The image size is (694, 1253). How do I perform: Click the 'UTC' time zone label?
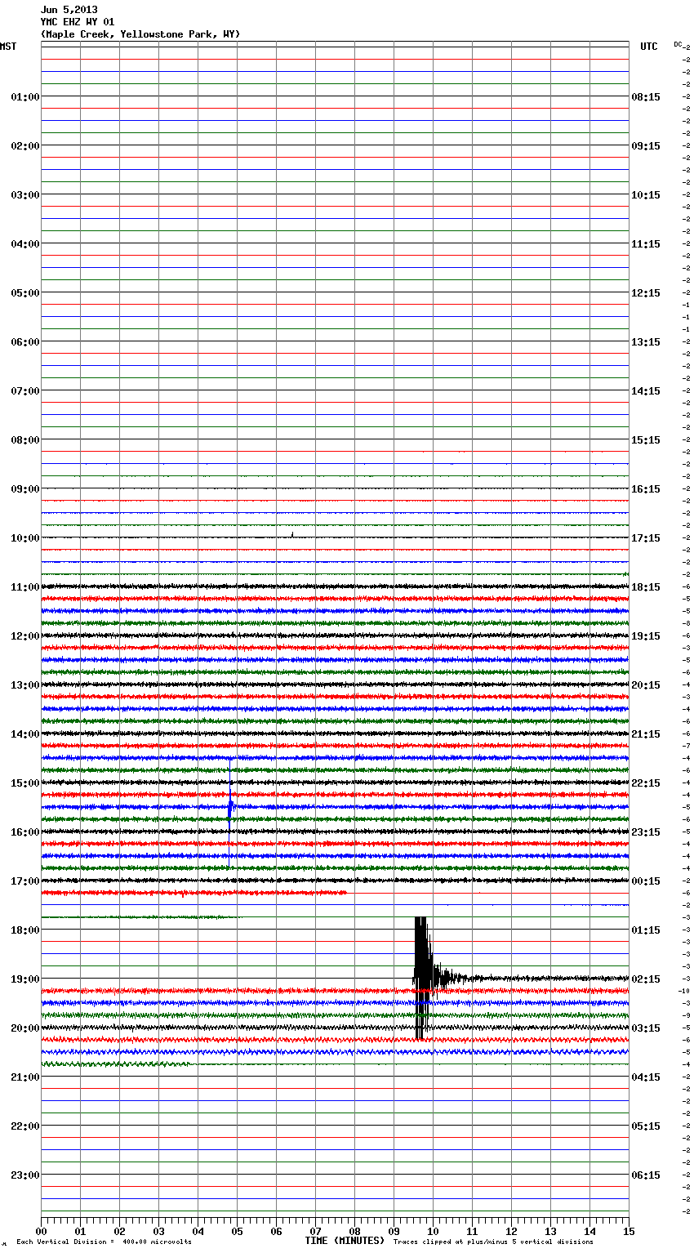point(648,47)
